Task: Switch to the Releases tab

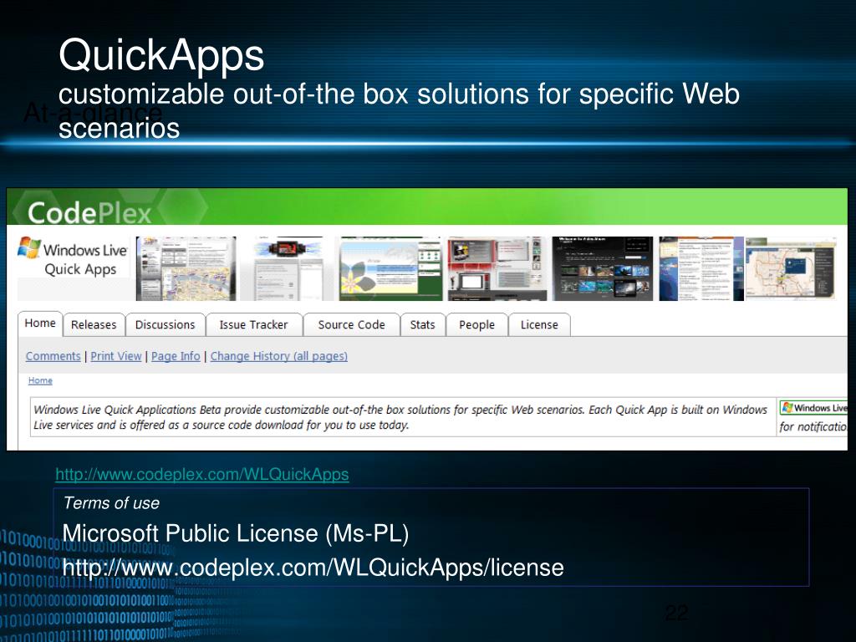Action: coord(94,325)
